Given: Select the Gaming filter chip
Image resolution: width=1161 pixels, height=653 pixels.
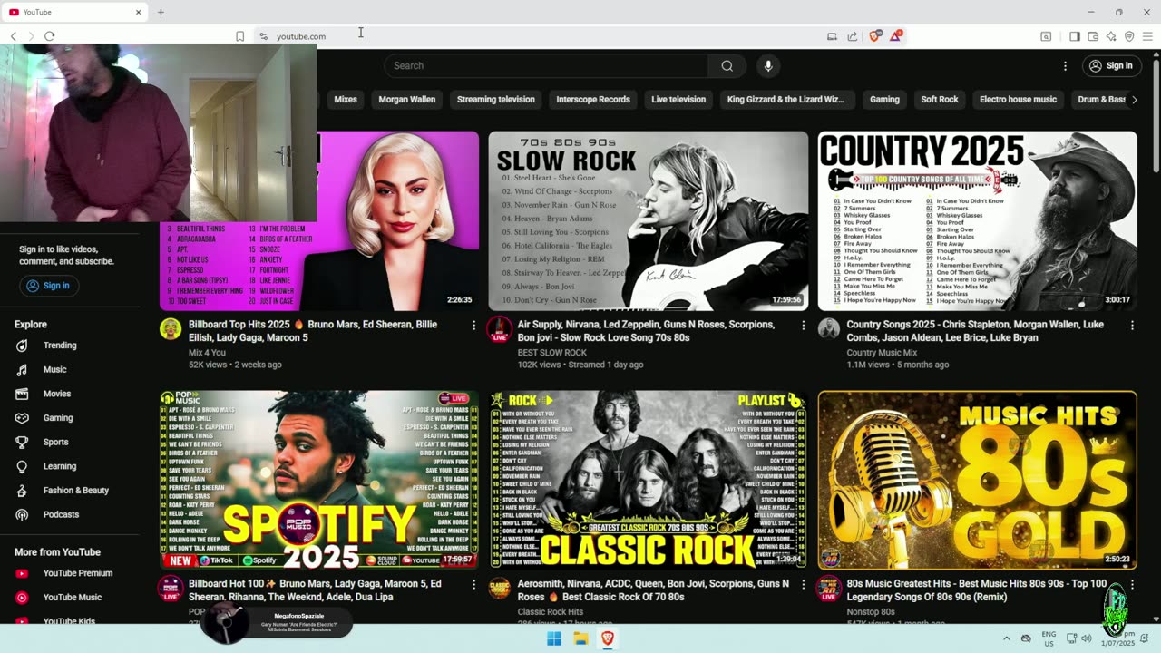Looking at the screenshot, I should pos(884,100).
